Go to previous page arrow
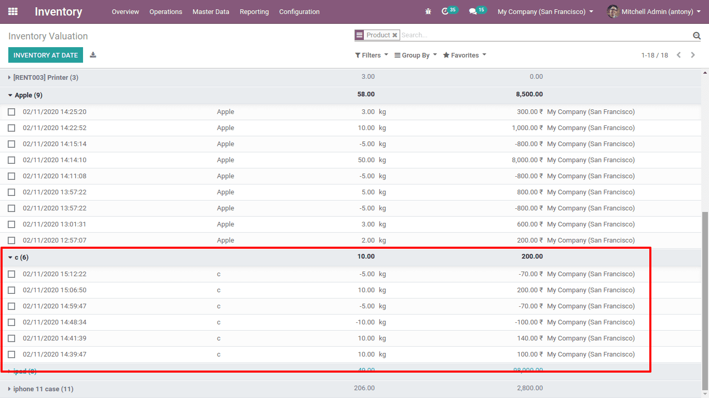Viewport: 709px width, 398px height. (678, 55)
